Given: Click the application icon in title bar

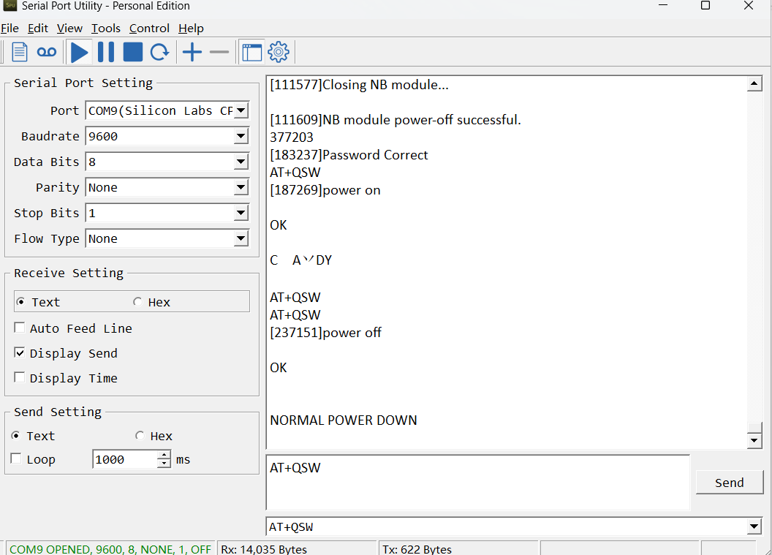Looking at the screenshot, I should (10, 5).
